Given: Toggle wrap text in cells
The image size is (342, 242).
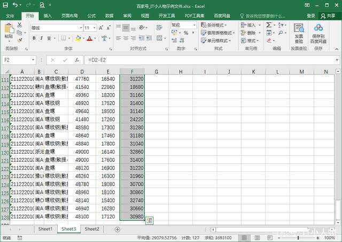Looking at the screenshot, I should click(x=159, y=27).
